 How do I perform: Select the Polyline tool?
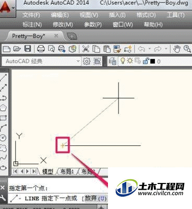tap(4, 97)
